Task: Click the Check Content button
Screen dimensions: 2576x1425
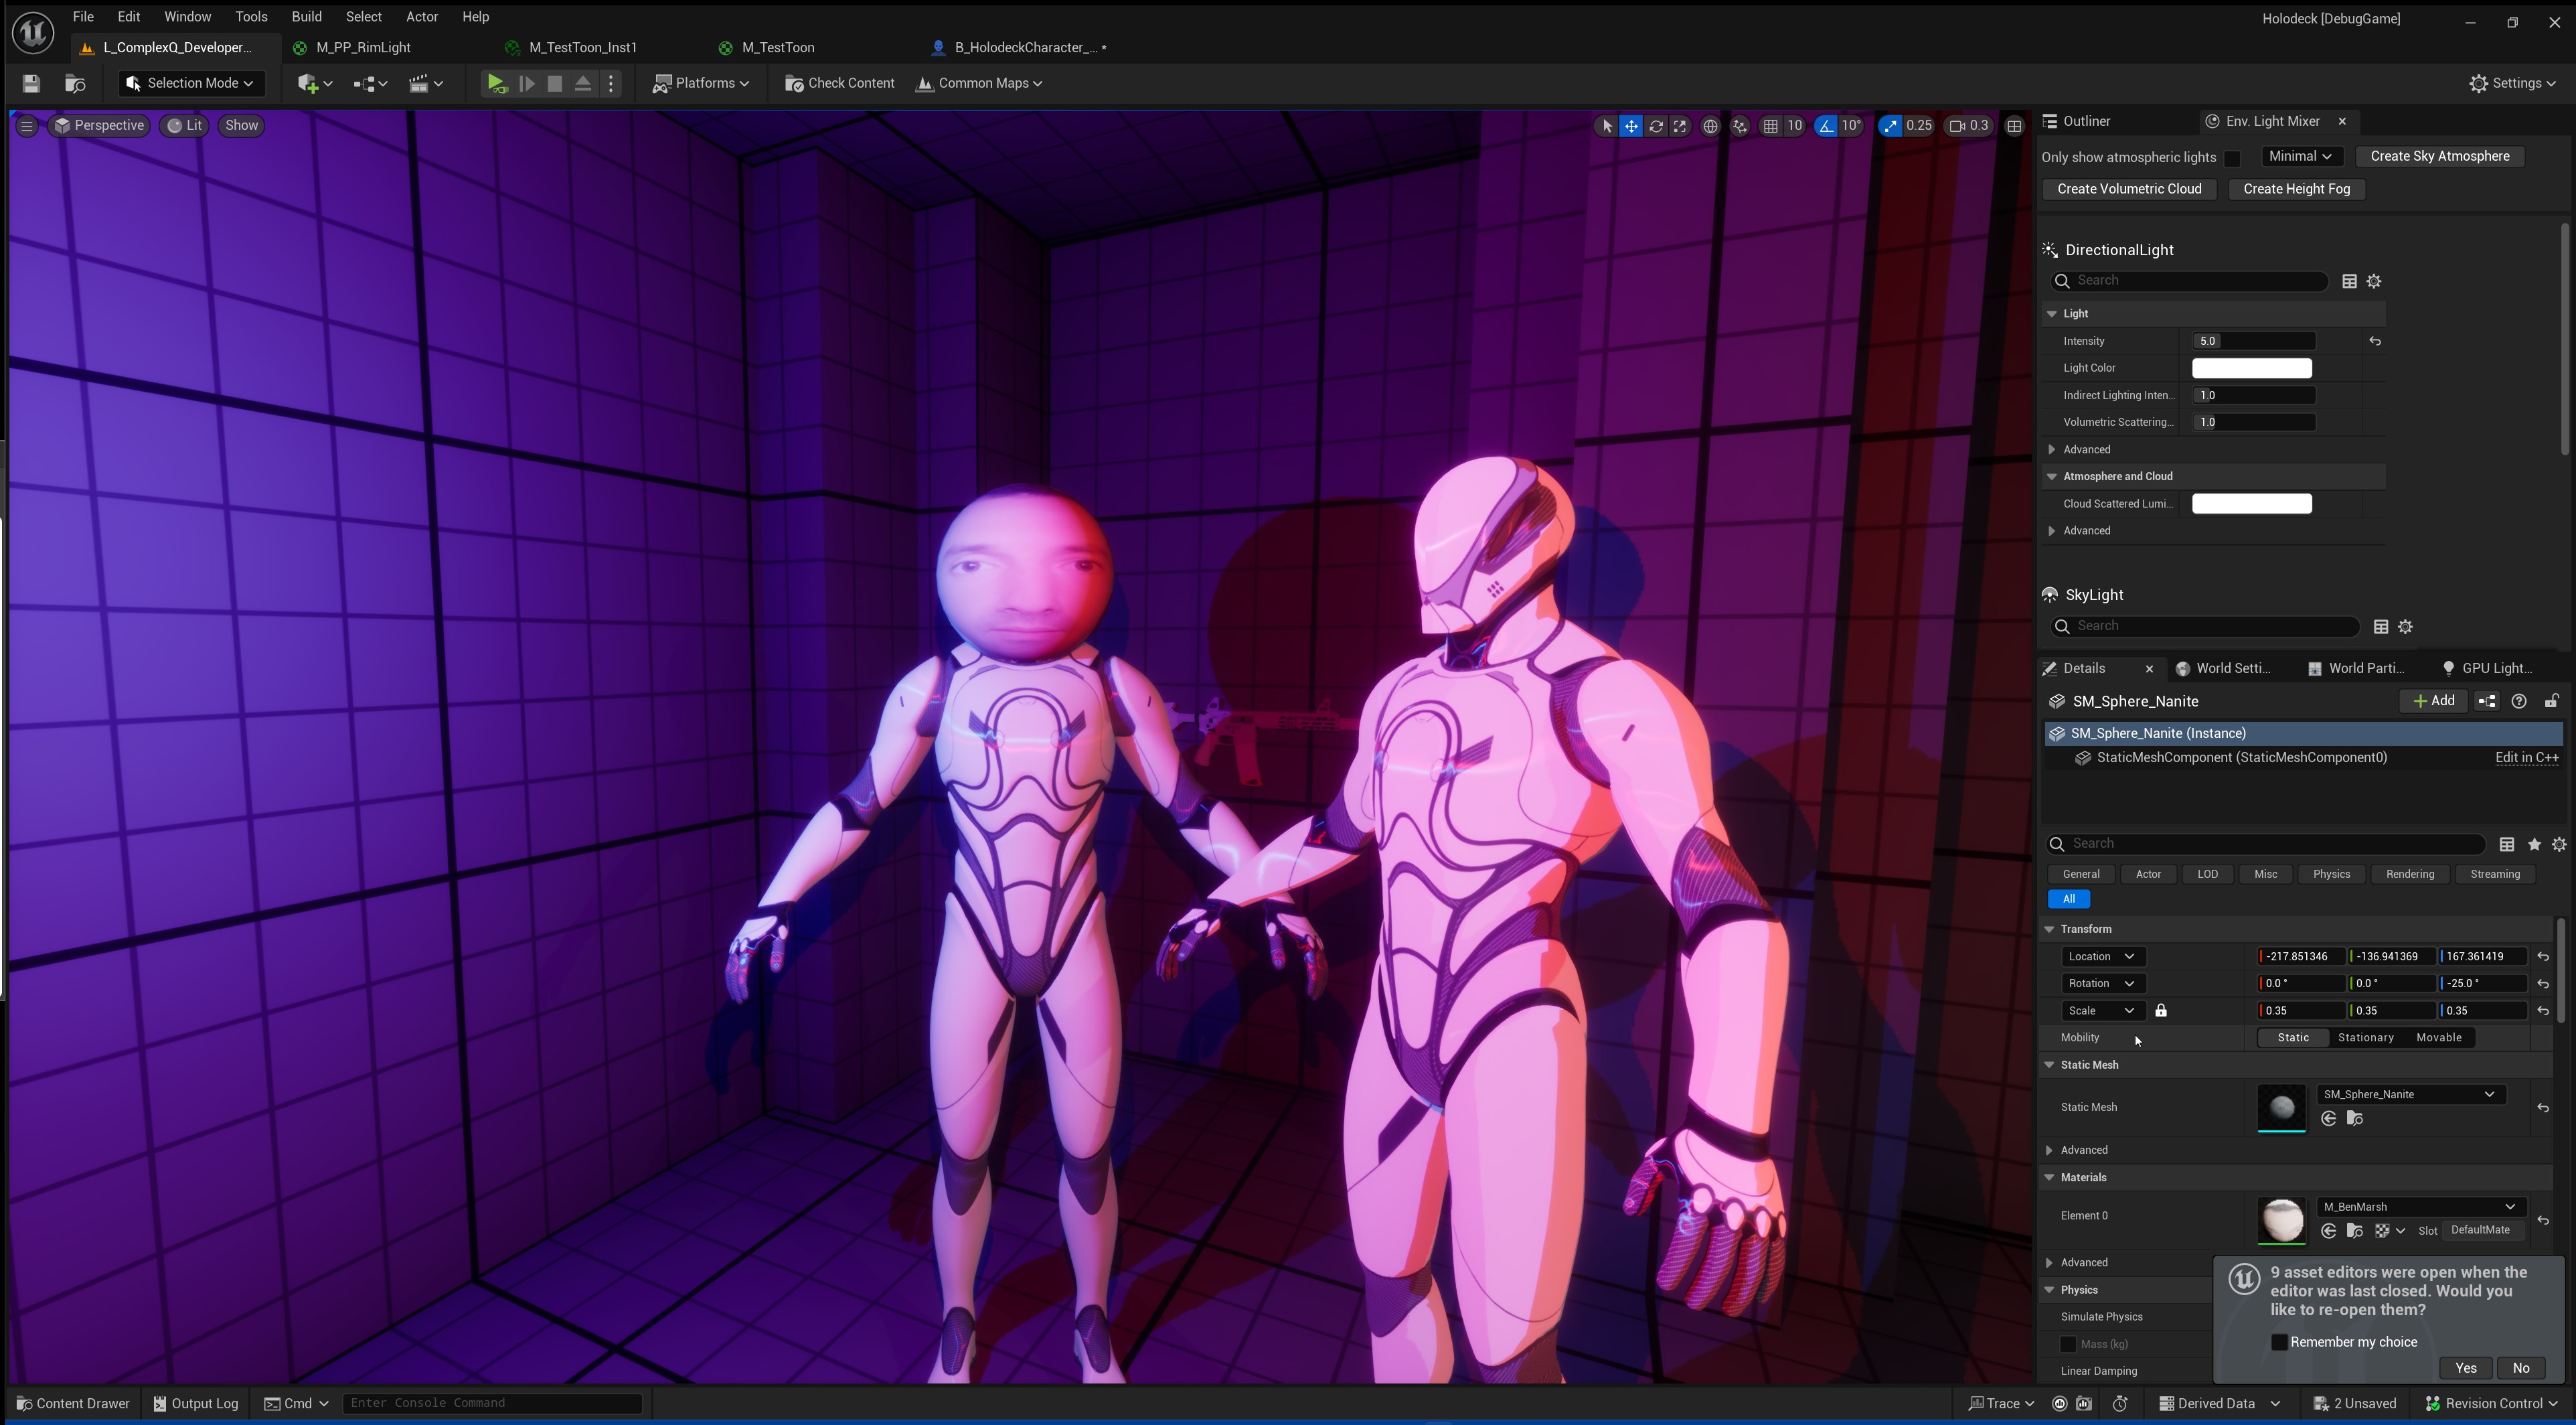Action: 840,84
